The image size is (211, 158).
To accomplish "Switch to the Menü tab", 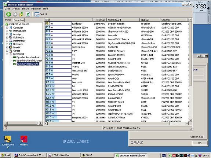I will tap(8, 20).
